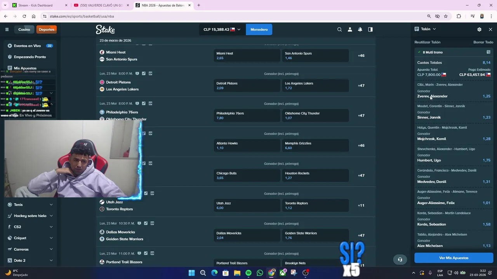Open a new browser tab
The height and width of the screenshot is (279, 497).
tap(198, 5)
